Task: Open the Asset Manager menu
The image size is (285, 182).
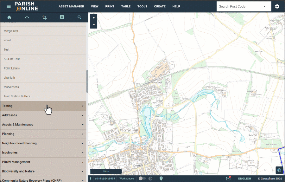Action: click(71, 6)
